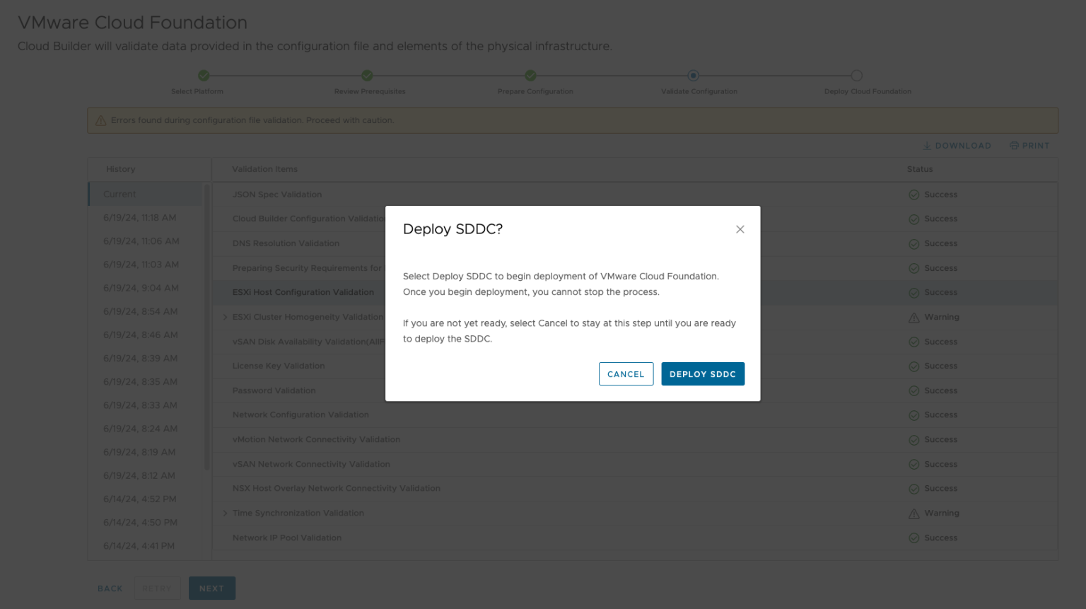Expand the ESXi Cluster Homogeneity Validation row
The width and height of the screenshot is (1086, 609).
click(225, 317)
